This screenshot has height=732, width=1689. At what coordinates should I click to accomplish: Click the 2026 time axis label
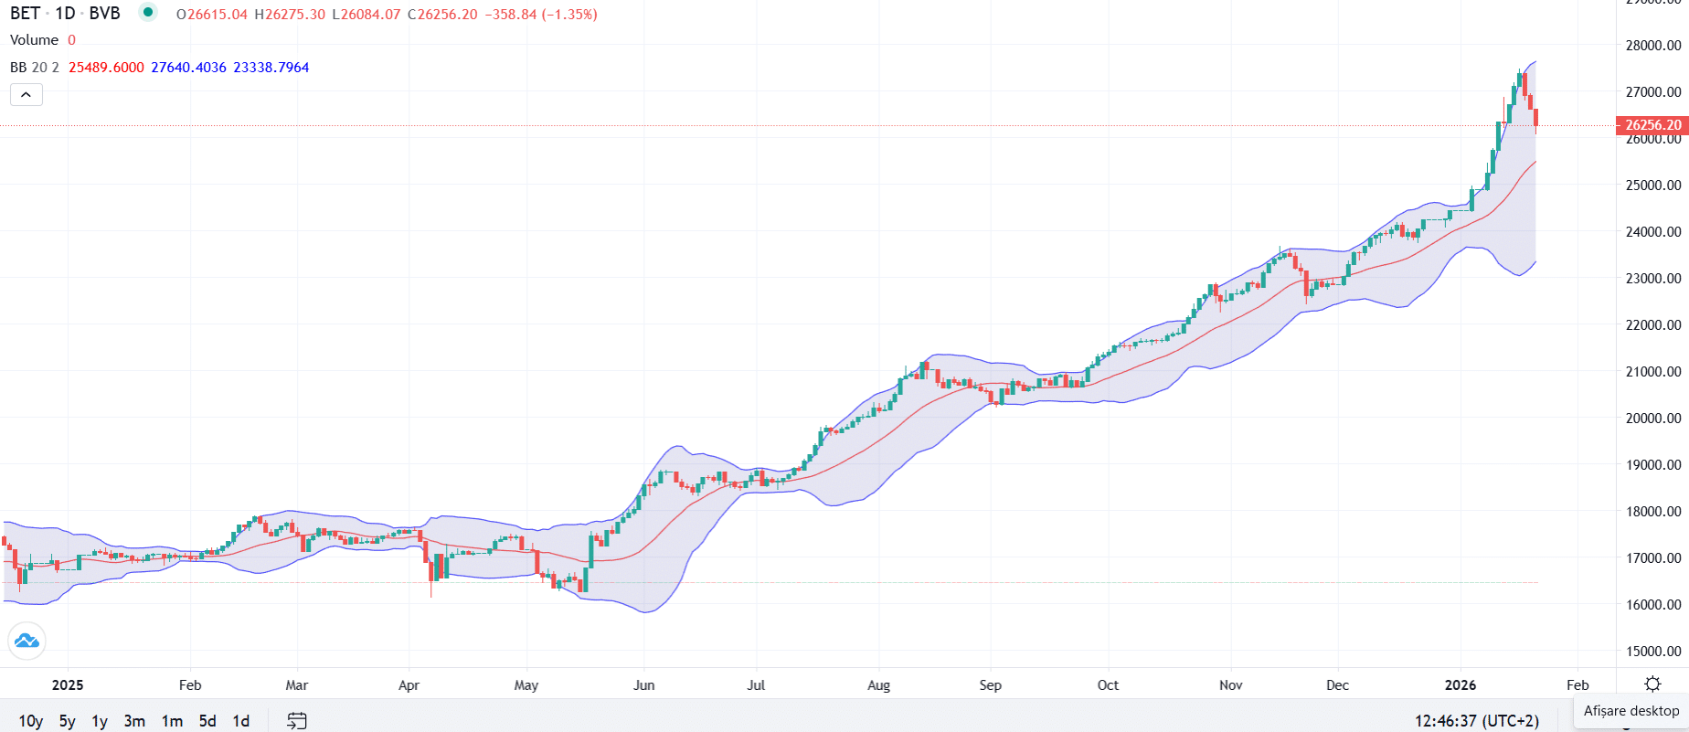click(x=1460, y=685)
